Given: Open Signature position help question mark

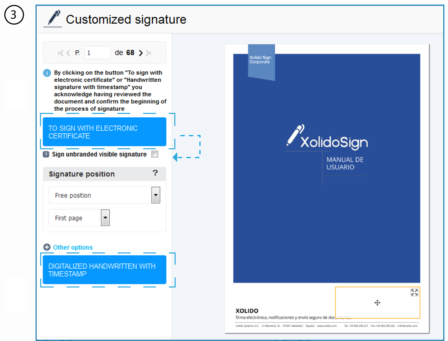Looking at the screenshot, I should [155, 173].
